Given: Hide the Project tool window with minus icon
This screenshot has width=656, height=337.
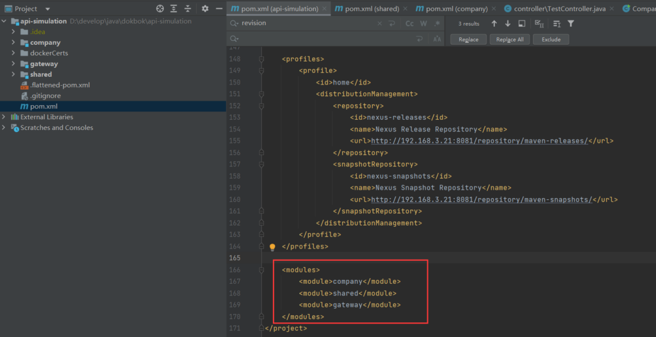Looking at the screenshot, I should coord(219,8).
